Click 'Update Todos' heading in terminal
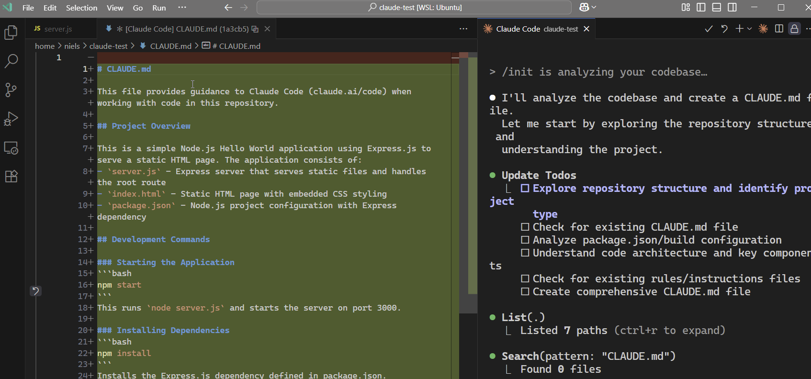Screen dimensions: 811x379 point(539,175)
